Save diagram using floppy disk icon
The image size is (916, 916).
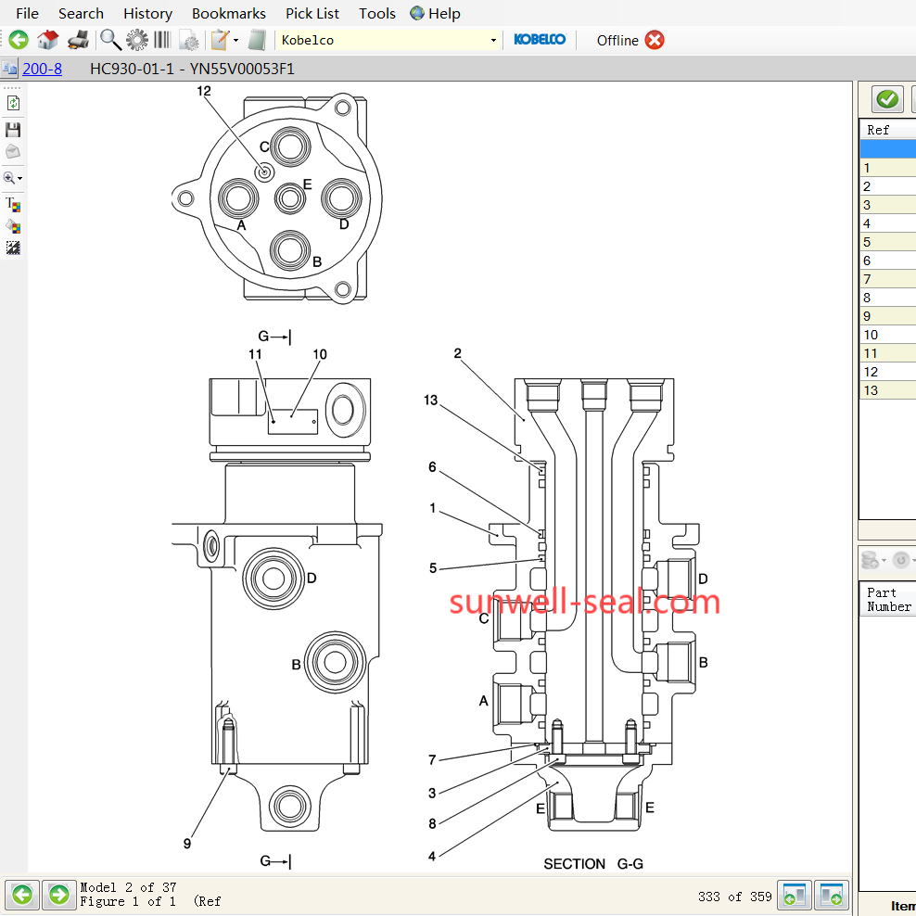click(13, 129)
